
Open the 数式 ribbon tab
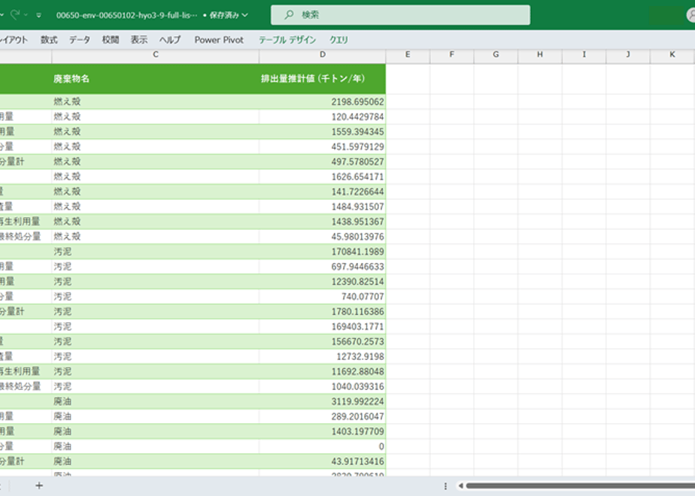(x=49, y=40)
